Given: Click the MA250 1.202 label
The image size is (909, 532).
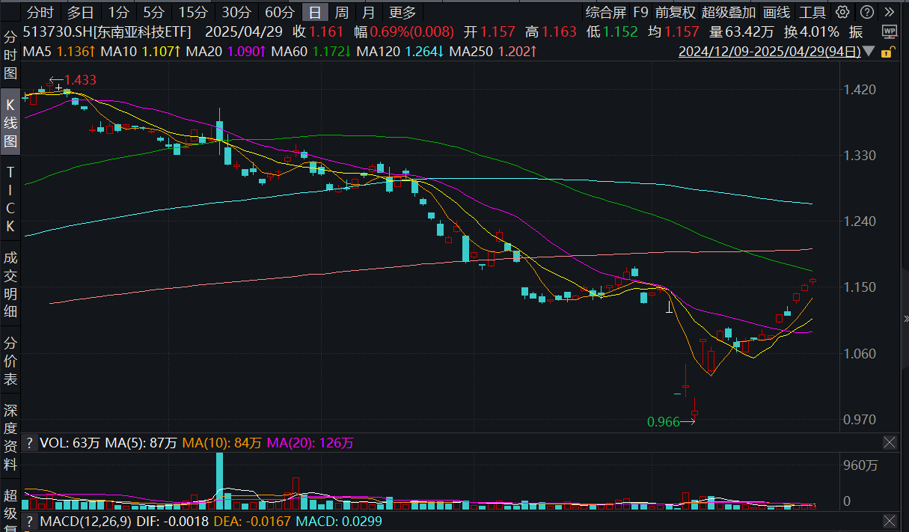Looking at the screenshot, I should coord(493,52).
